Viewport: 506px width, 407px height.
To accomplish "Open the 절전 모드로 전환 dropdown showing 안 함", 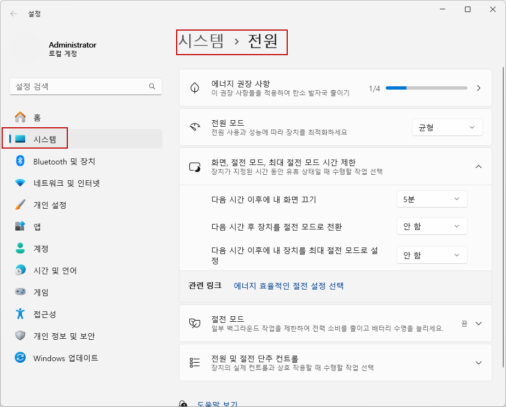I will coord(432,226).
